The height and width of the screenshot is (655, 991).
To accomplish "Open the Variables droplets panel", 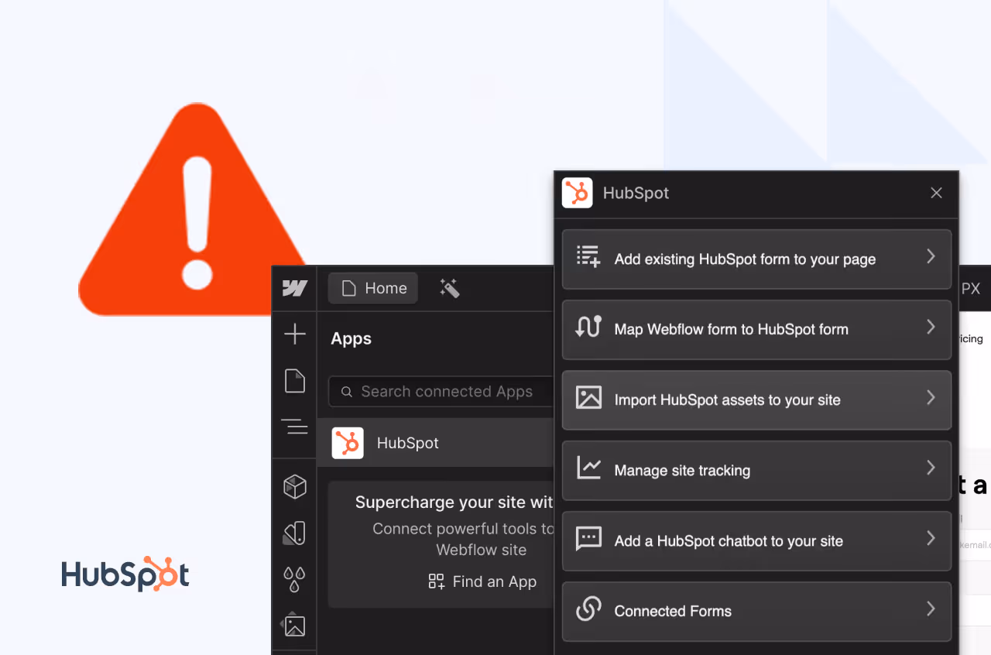I will (294, 579).
